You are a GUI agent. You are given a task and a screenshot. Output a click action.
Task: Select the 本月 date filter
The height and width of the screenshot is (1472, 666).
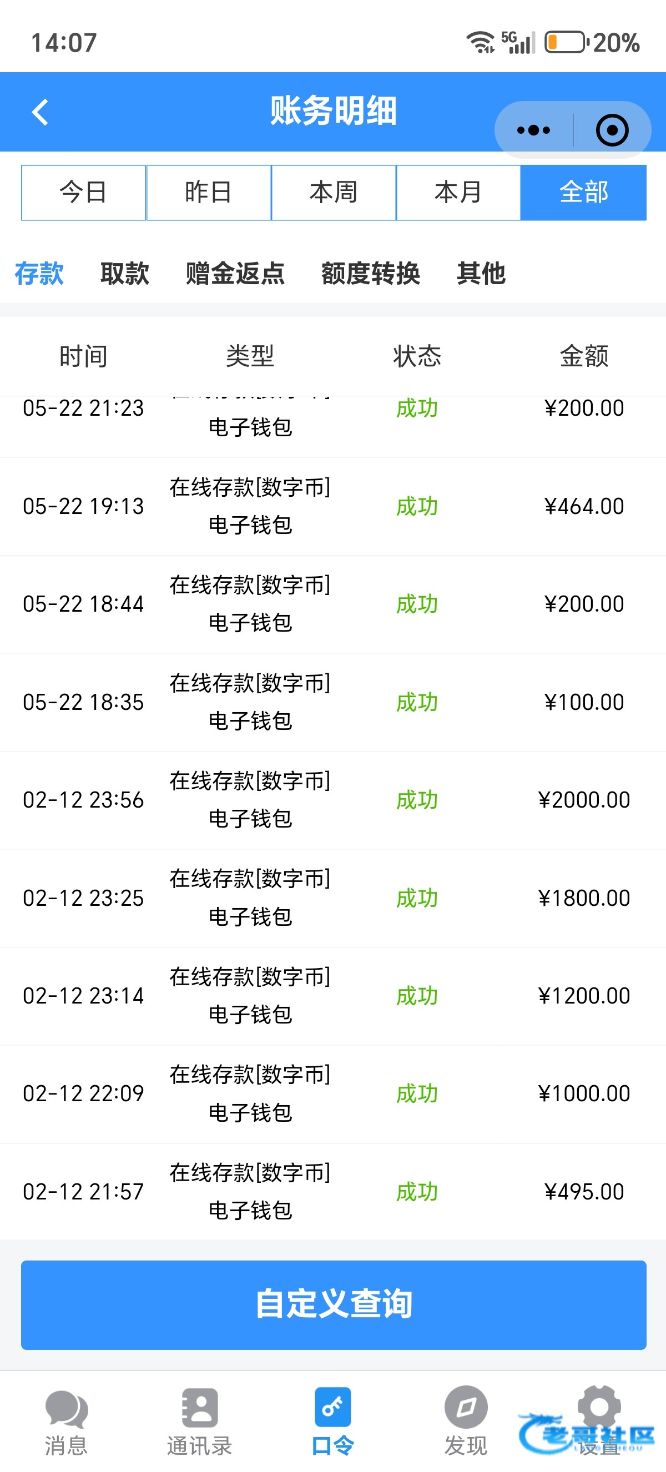458,193
